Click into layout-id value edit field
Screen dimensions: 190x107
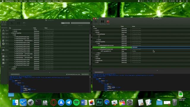coord(161,48)
